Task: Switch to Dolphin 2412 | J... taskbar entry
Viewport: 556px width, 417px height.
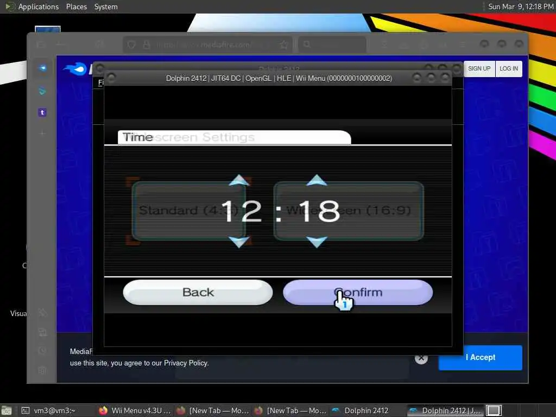Action: 445,410
